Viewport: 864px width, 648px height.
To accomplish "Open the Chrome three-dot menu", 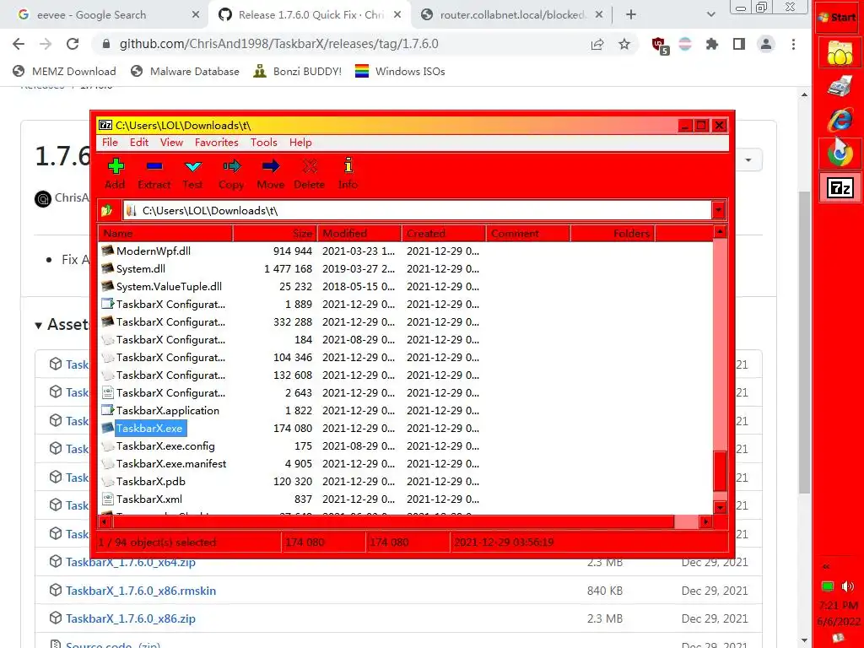I will (x=793, y=44).
